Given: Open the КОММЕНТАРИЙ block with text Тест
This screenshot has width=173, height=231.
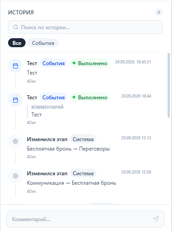Looking at the screenshot, I should [46, 111].
